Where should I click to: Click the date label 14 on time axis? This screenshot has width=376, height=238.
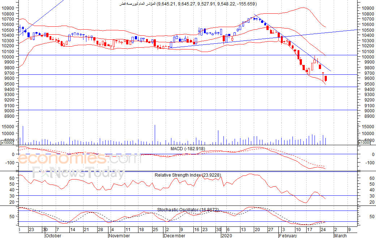coord(72,230)
